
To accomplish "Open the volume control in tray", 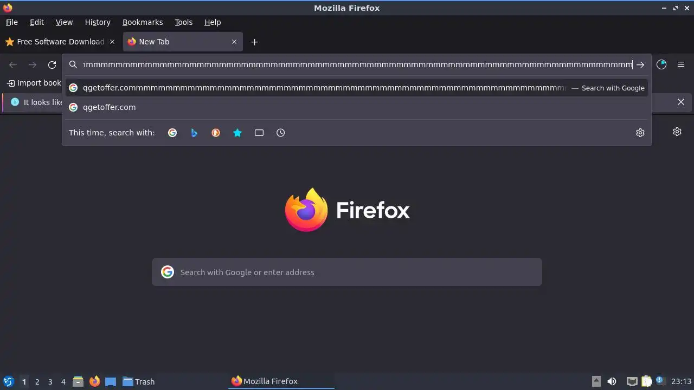I will coord(612,381).
